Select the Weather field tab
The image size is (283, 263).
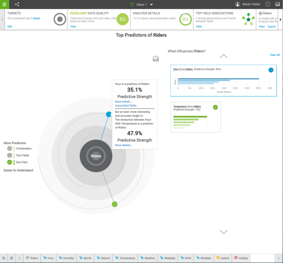click(x=147, y=258)
